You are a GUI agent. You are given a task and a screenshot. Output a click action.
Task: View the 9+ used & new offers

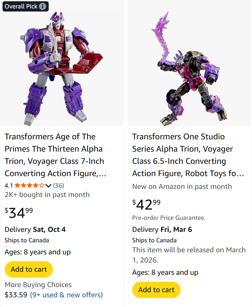coord(66,295)
